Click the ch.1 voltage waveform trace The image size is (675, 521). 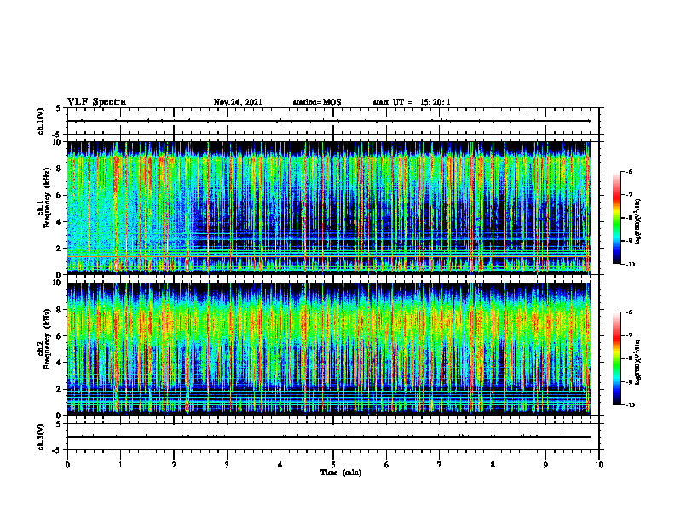[329, 121]
